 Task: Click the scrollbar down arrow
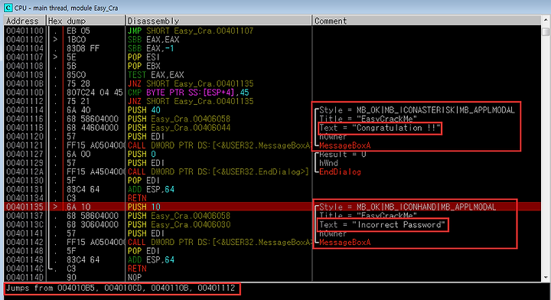546,277
